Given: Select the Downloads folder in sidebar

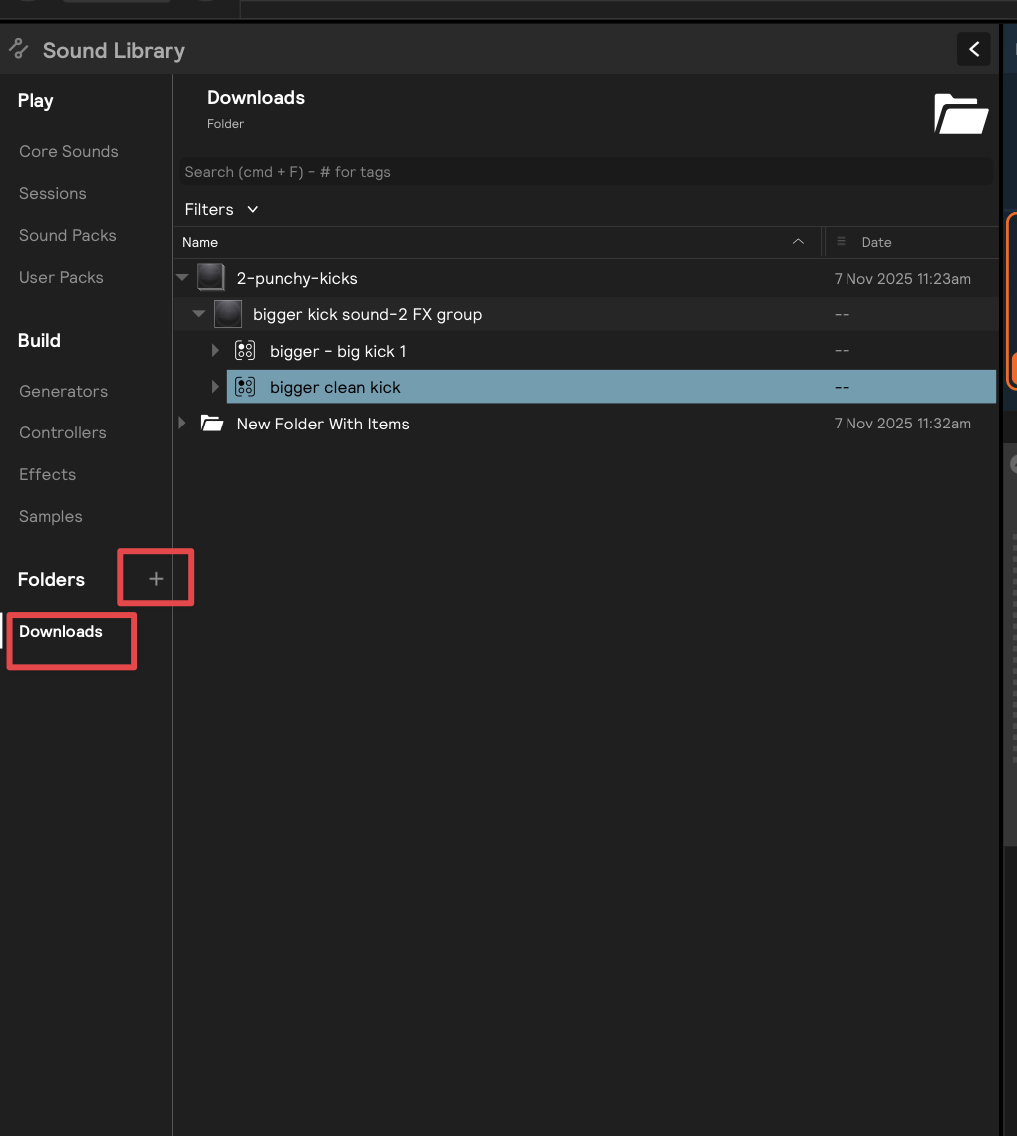Looking at the screenshot, I should click(x=61, y=631).
